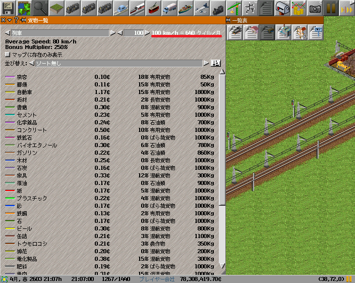Select previous sort mode left of ソート無し
Viewport: 355px width, 283px height.
32,63
